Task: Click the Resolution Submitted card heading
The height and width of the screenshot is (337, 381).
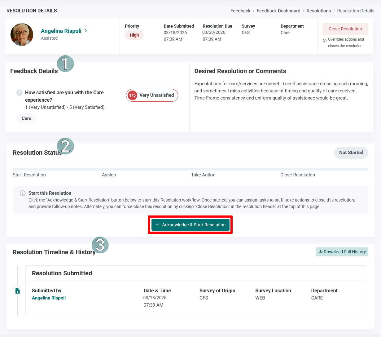Action: [62, 273]
